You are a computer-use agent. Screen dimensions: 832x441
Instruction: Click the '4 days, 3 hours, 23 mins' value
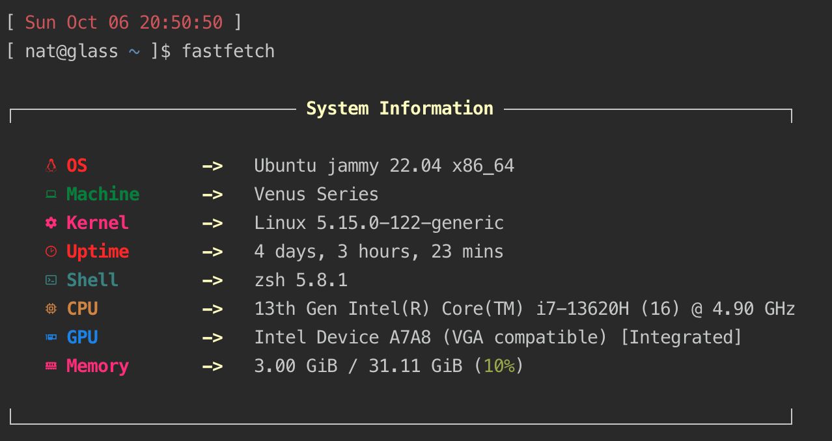(379, 252)
